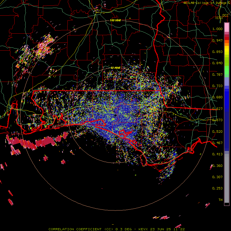This screenshot has height=231, width=231.
Task: Select the 0.680 scale value
Action: [x=217, y=97]
